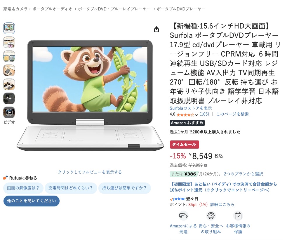This screenshot has width=287, height=240.
Task: Select the second thumbnail in image list
Action: pos(9,42)
